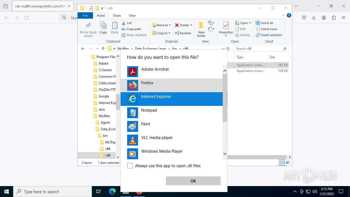Select VLC media player in the list
The height and width of the screenshot is (197, 350).
171,140
